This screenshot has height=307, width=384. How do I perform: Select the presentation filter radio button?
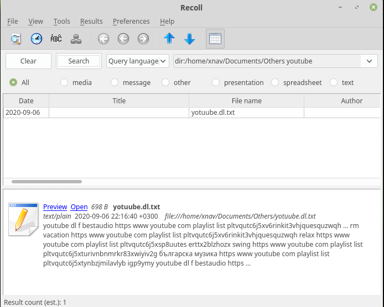tap(216, 82)
